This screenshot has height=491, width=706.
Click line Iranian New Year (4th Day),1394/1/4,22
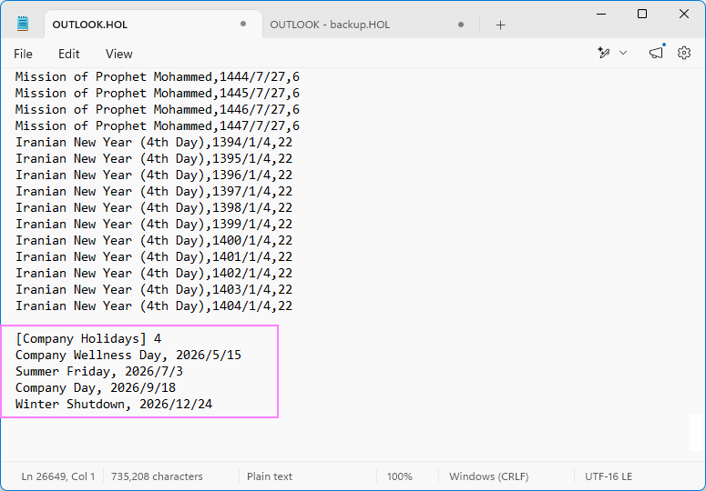click(x=154, y=143)
